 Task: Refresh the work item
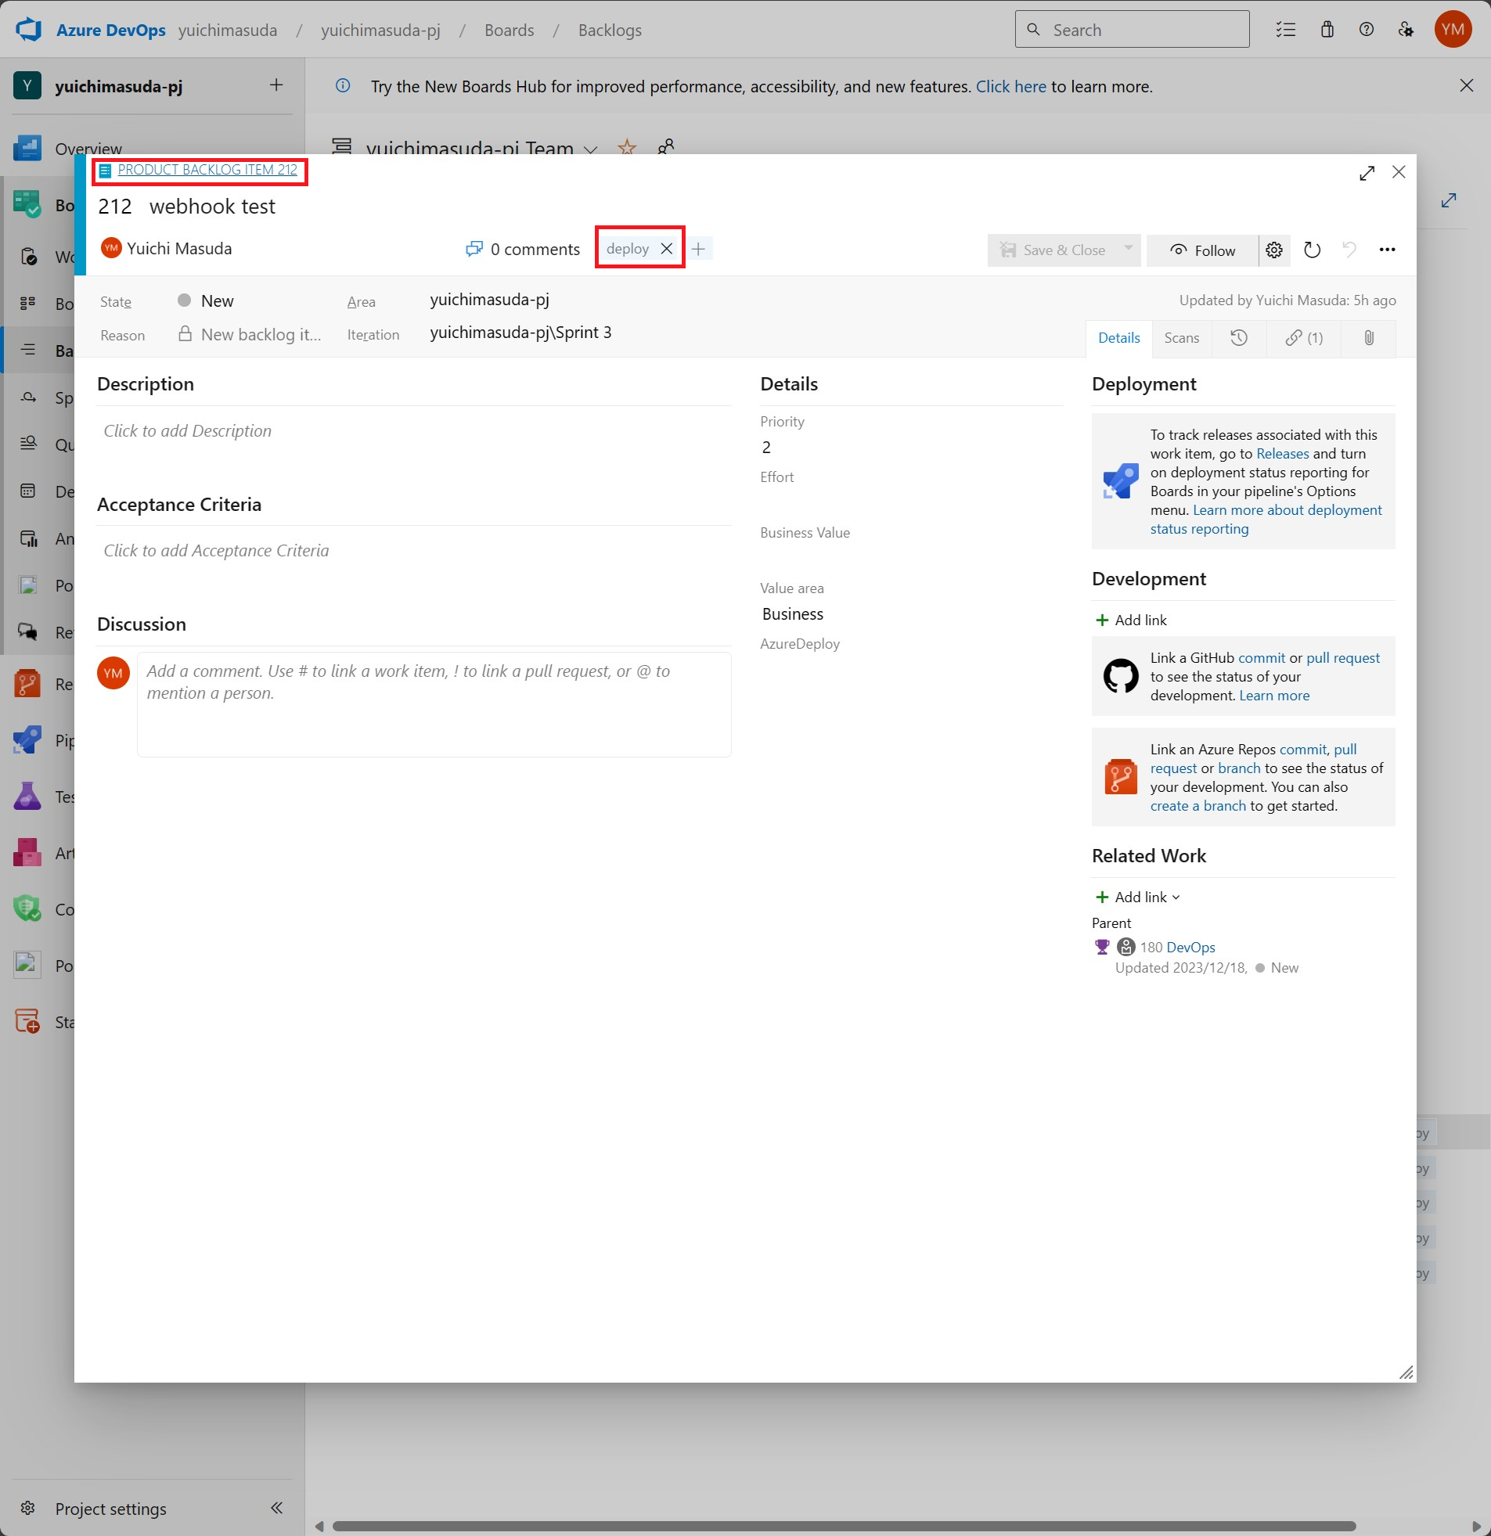coord(1312,250)
